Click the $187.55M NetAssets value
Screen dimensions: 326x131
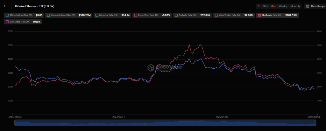(292, 15)
